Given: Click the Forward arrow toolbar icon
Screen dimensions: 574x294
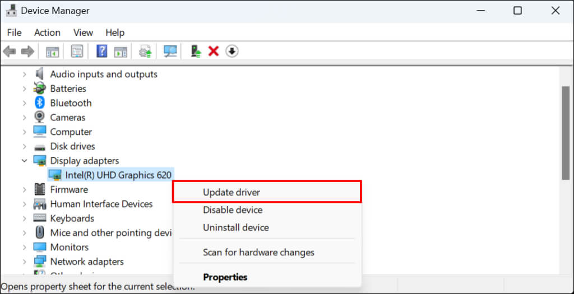Looking at the screenshot, I should [x=27, y=52].
